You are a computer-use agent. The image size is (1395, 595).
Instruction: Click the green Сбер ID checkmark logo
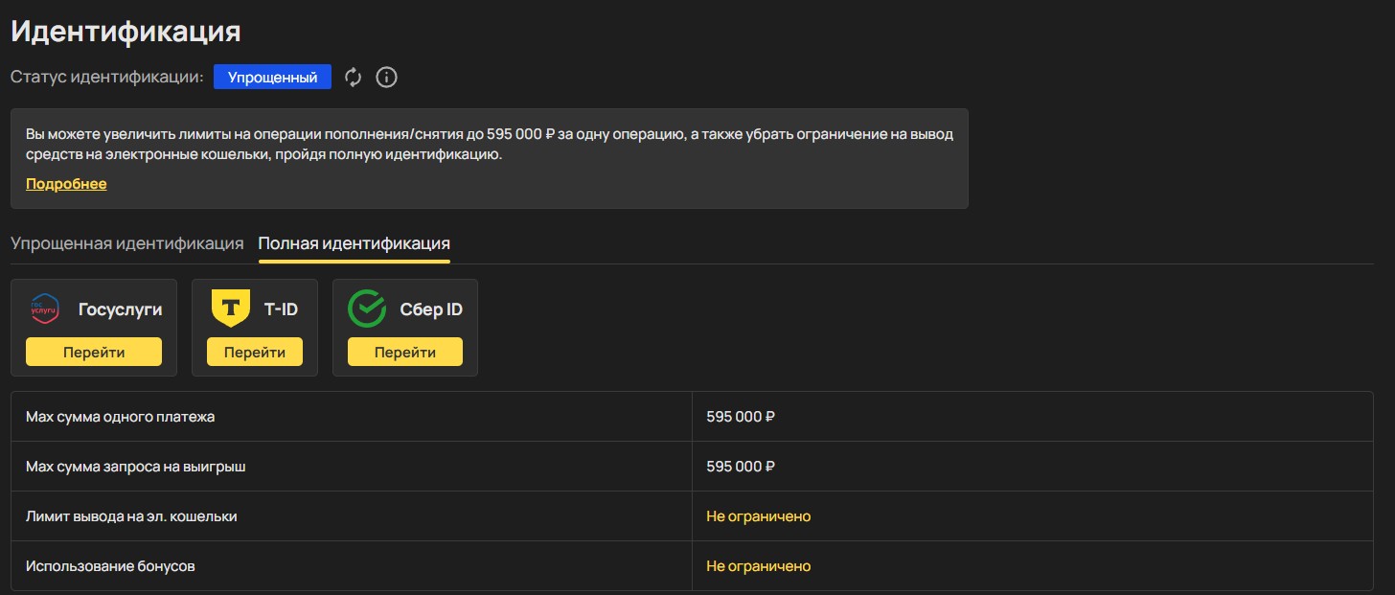[366, 309]
